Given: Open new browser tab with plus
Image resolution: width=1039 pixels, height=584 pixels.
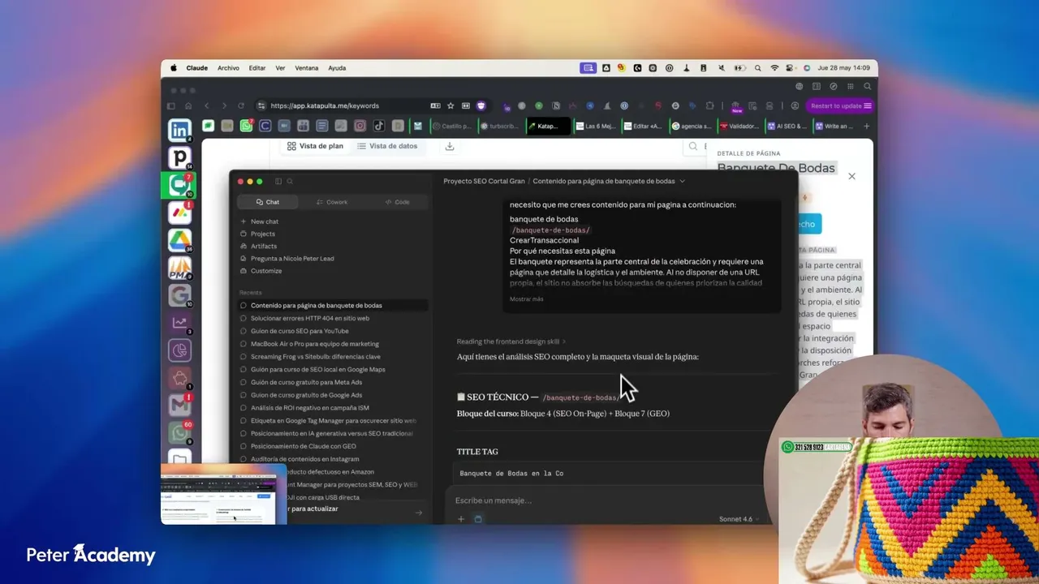Looking at the screenshot, I should pyautogui.click(x=866, y=126).
